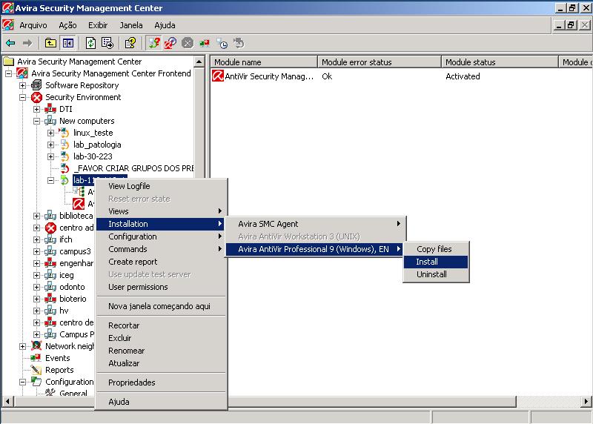Click the DTI group icon

click(50, 109)
